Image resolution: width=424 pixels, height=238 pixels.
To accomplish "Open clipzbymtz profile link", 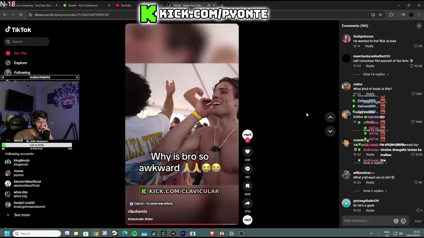I will coord(137,211).
